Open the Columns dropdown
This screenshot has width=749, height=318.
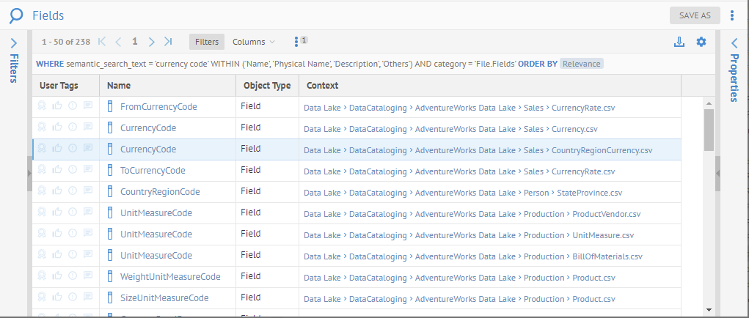click(x=253, y=42)
